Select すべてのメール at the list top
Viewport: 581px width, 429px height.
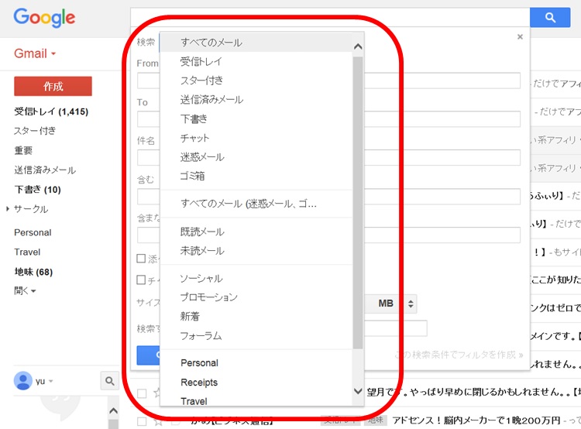point(256,43)
